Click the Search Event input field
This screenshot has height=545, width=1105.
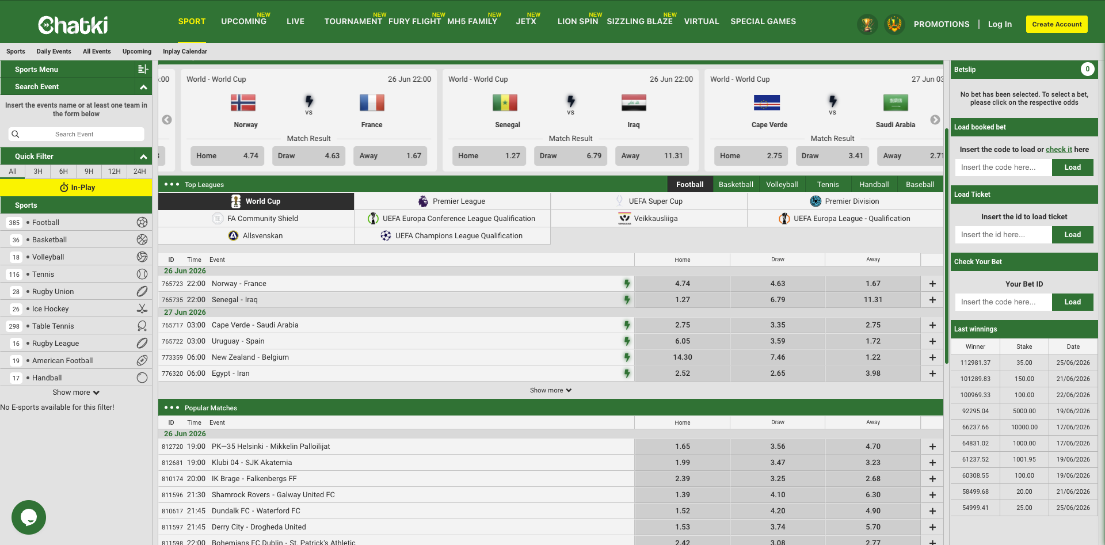76,134
